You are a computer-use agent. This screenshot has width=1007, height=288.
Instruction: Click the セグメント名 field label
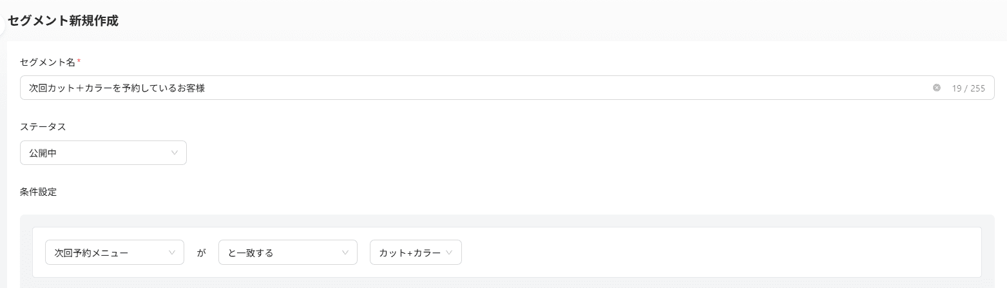click(48, 62)
